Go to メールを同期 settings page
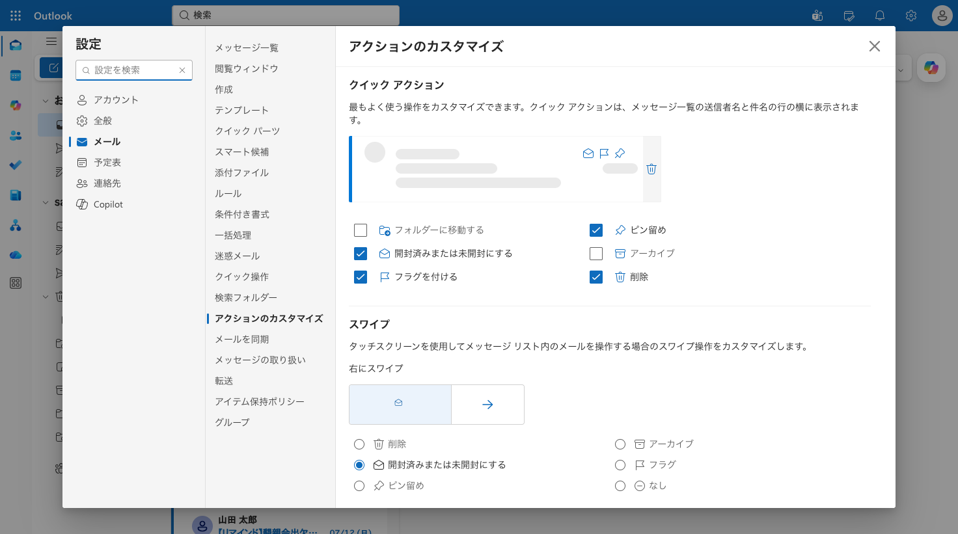The image size is (958, 534). coord(242,340)
